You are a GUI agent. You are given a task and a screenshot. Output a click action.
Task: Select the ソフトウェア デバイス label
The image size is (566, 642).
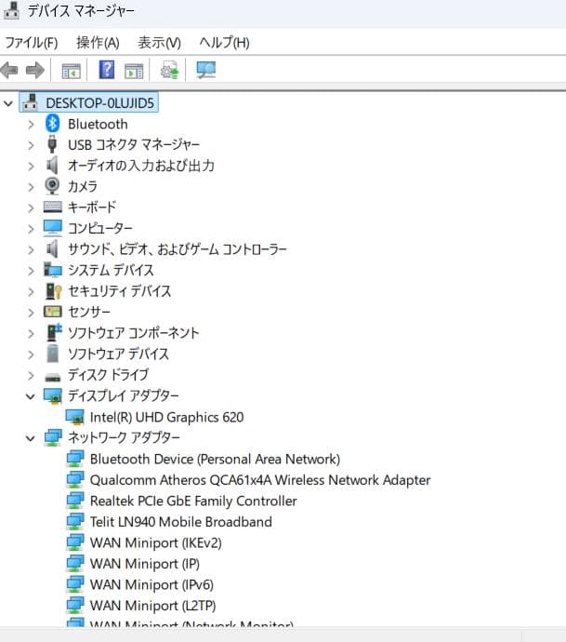point(118,354)
